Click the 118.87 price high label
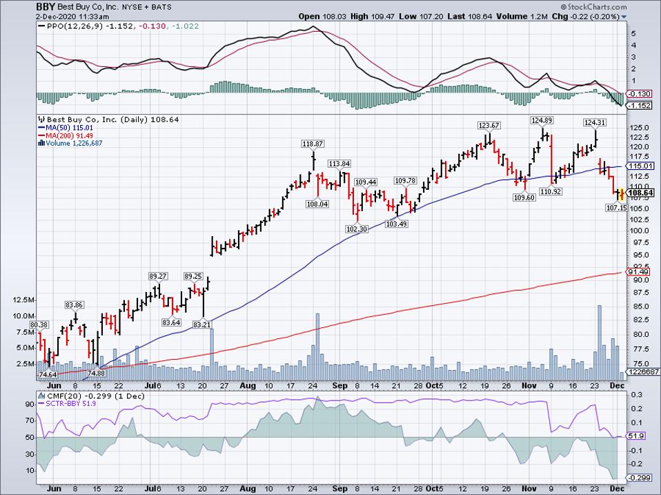Image resolution: width=661 pixels, height=495 pixels. point(313,144)
